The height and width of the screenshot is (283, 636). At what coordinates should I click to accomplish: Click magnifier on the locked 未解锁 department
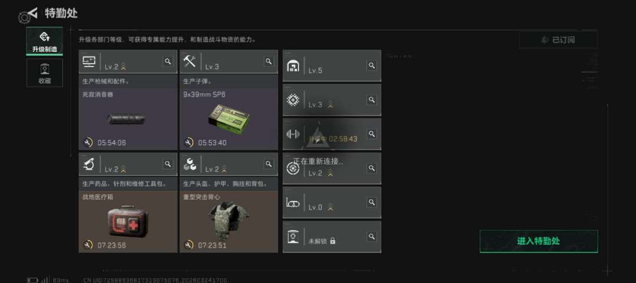point(371,237)
